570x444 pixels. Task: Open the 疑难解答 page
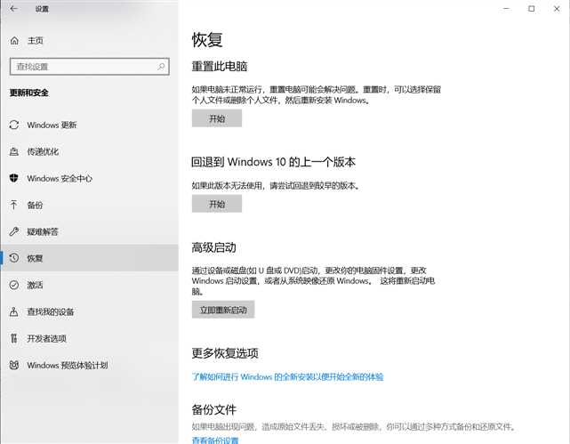[x=89, y=231]
